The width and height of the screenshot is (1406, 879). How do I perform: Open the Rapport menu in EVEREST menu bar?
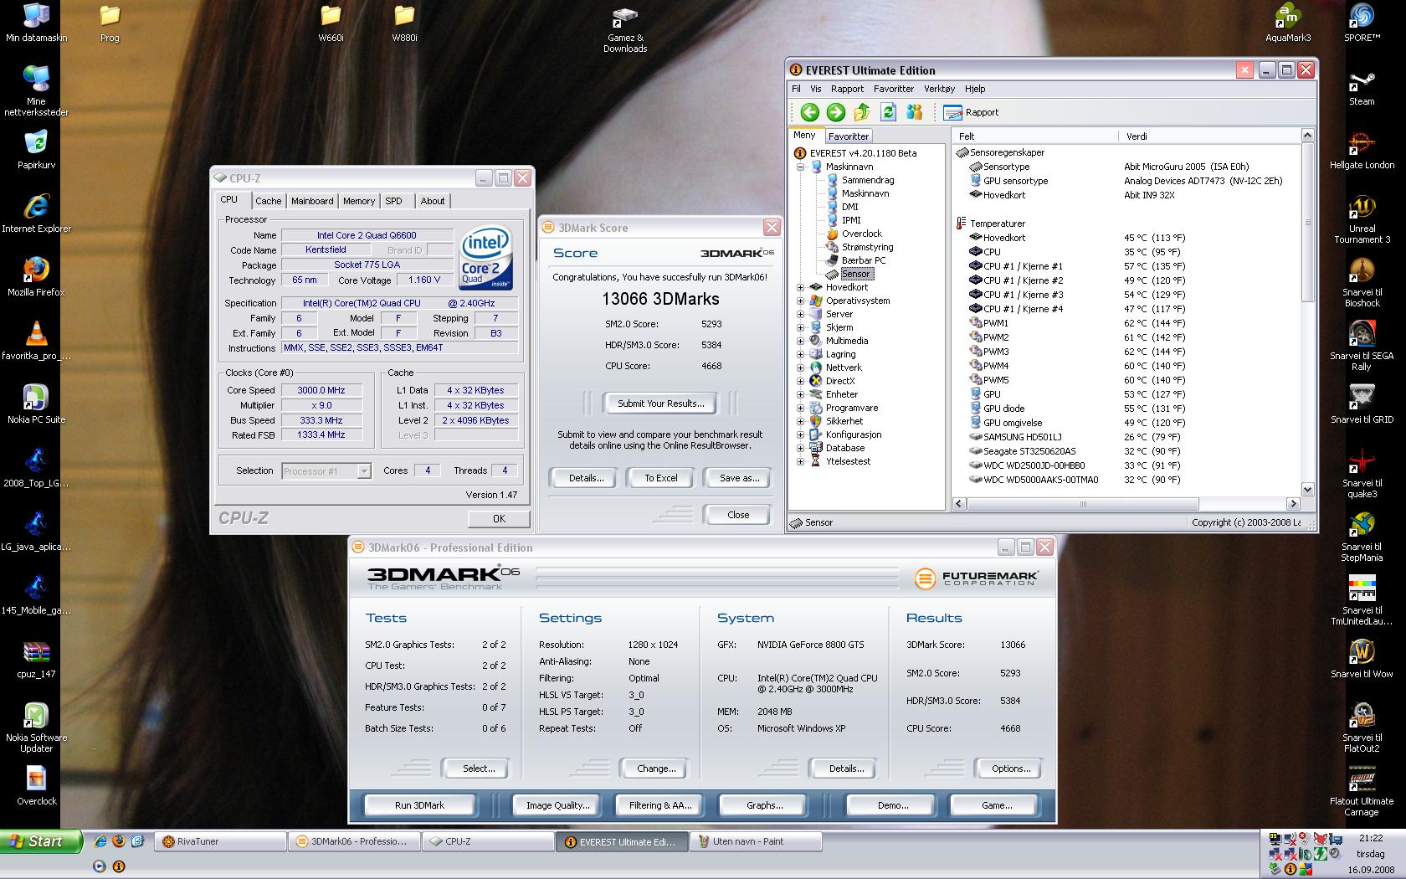847,89
